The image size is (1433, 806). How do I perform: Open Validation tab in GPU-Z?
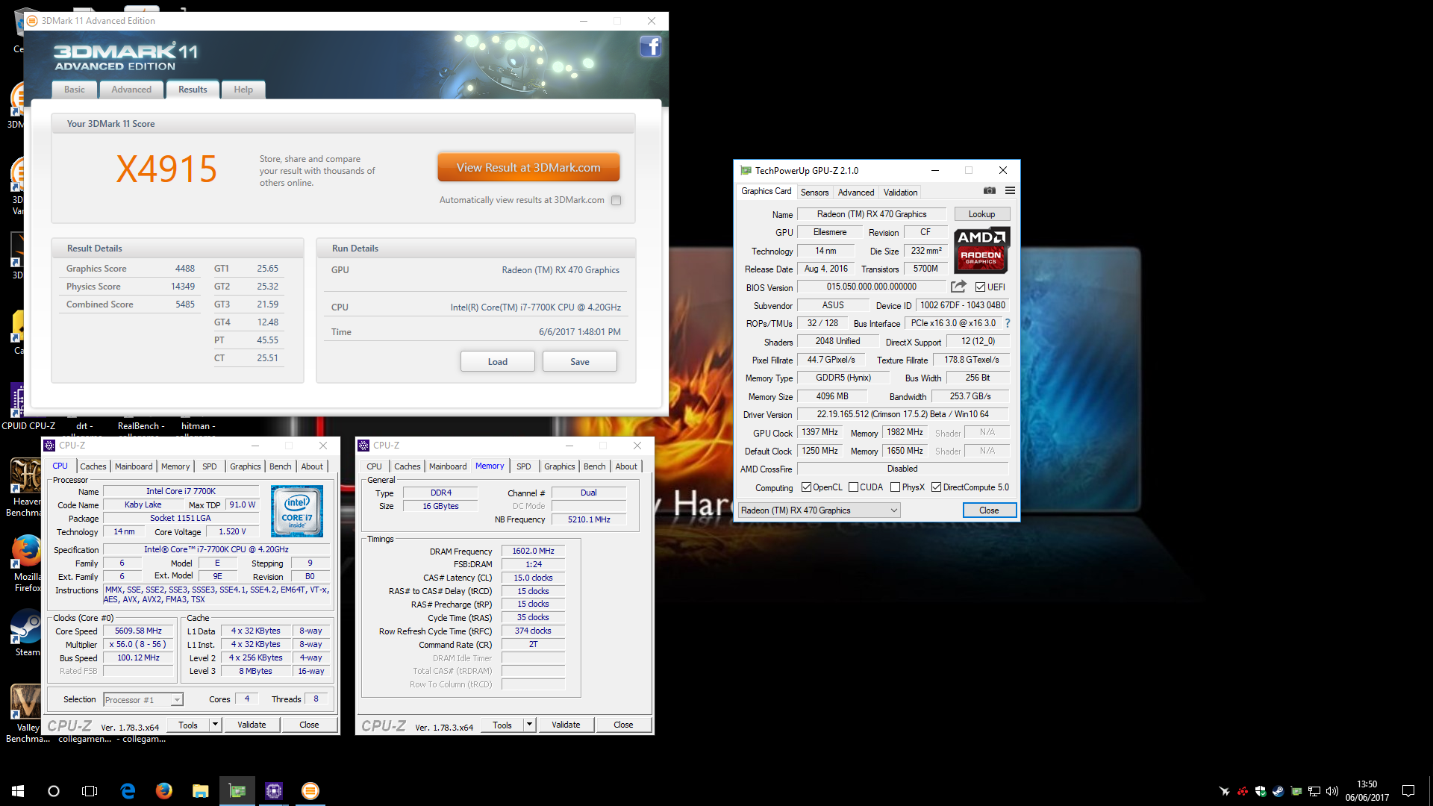coord(900,193)
